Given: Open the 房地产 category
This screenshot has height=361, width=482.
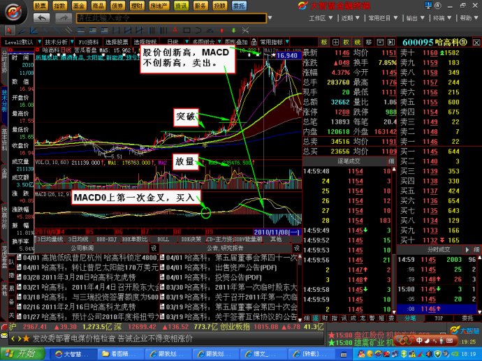Looking at the screenshot, I should pos(159,6).
